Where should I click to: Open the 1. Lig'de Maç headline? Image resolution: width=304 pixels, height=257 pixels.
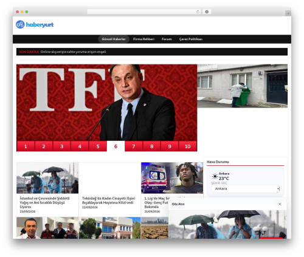coord(156,202)
